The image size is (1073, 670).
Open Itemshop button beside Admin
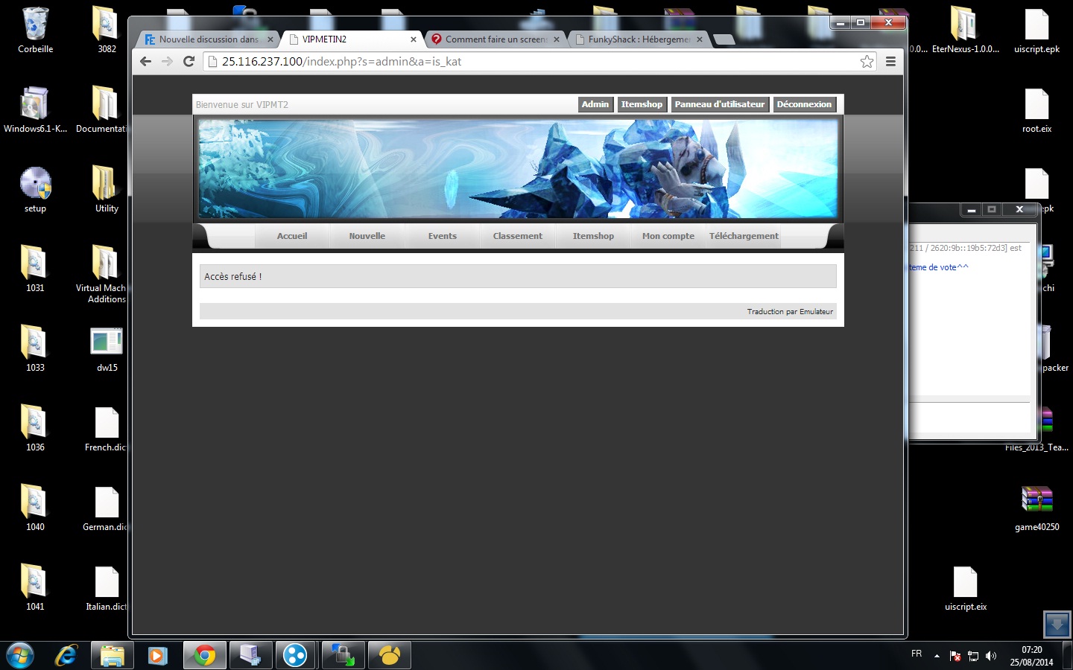pos(642,104)
